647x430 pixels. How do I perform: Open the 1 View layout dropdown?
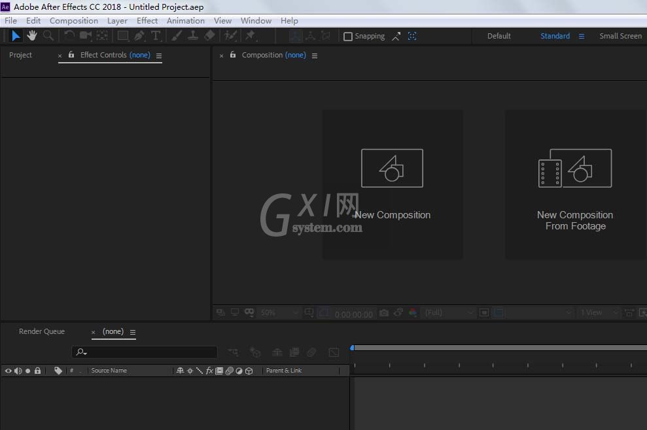tap(599, 312)
